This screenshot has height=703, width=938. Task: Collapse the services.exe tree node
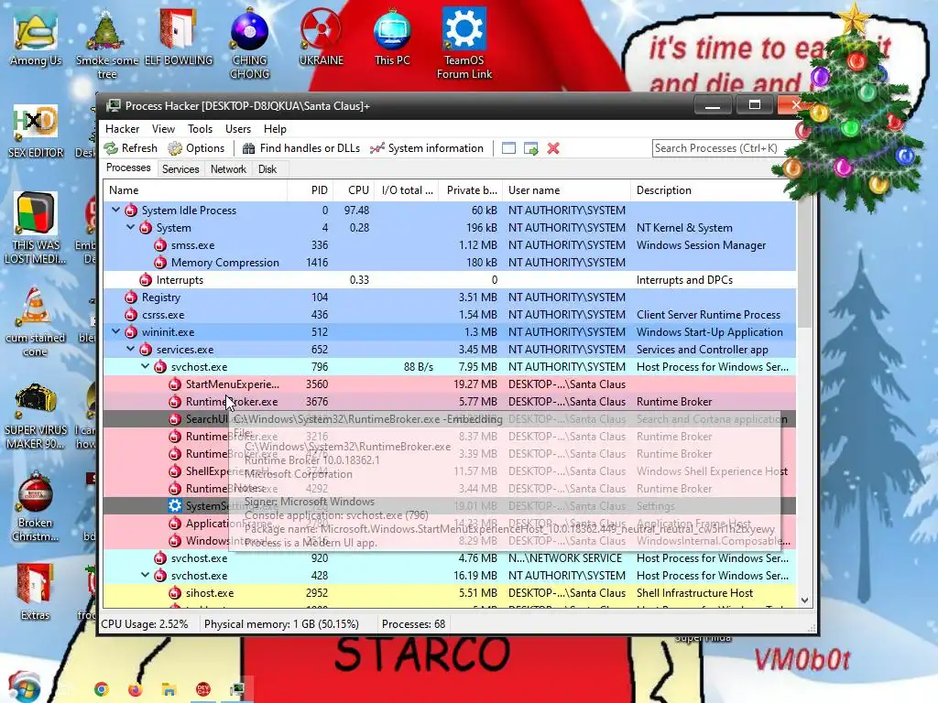click(130, 349)
